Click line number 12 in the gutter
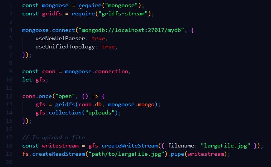Image resolution: width=271 pixels, height=167 pixels. (9, 96)
